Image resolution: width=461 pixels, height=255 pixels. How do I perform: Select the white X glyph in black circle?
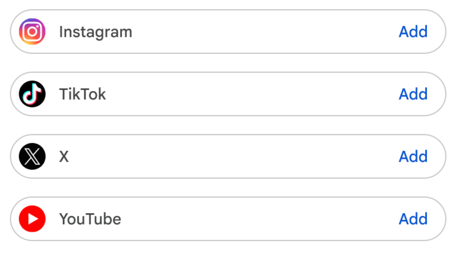point(32,156)
